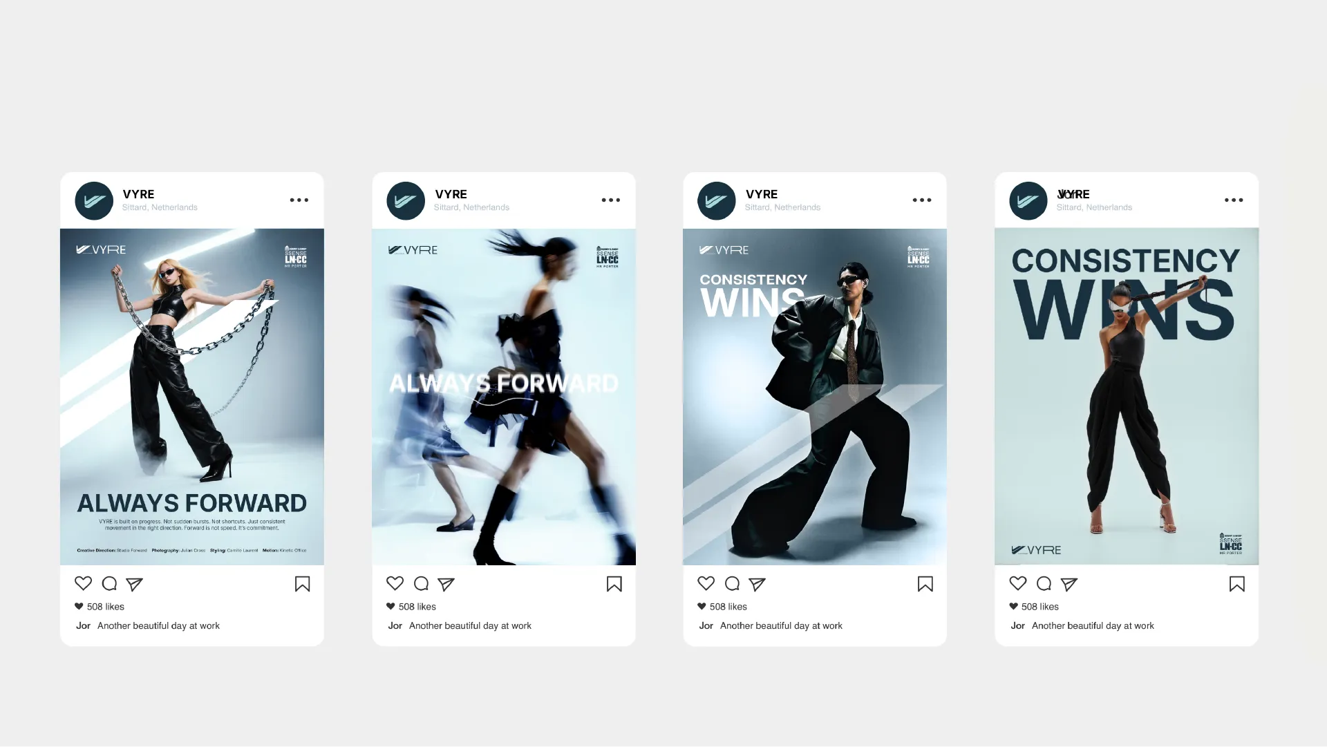Open comments on the first post
1327x747 pixels.
(109, 584)
